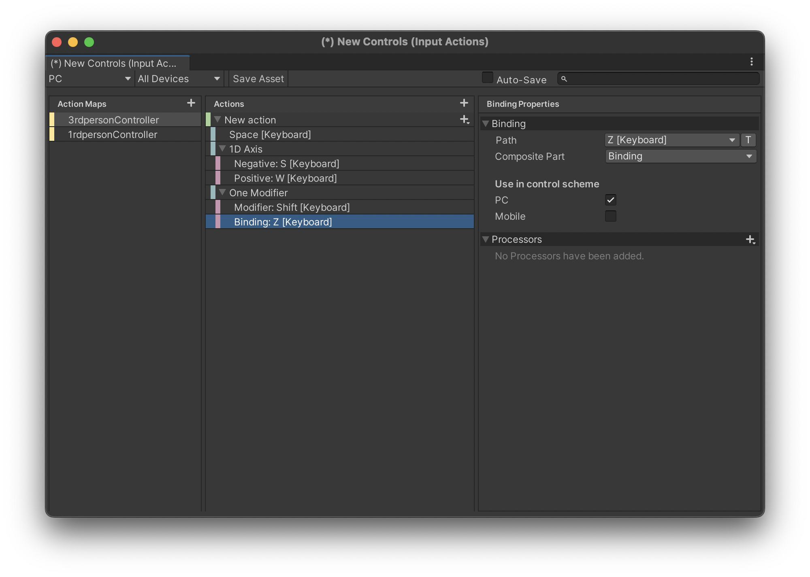
Task: Enable the Auto-Save checkbox
Action: [488, 78]
